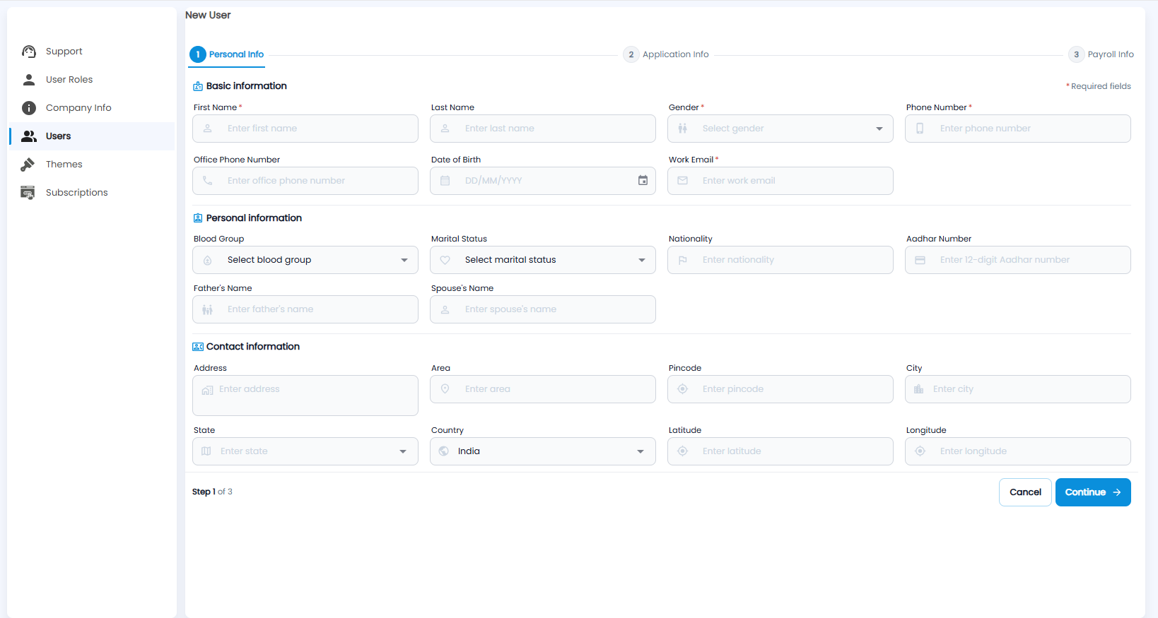Focus the Spouse's Name input field
Image resolution: width=1158 pixels, height=618 pixels.
pyautogui.click(x=543, y=309)
